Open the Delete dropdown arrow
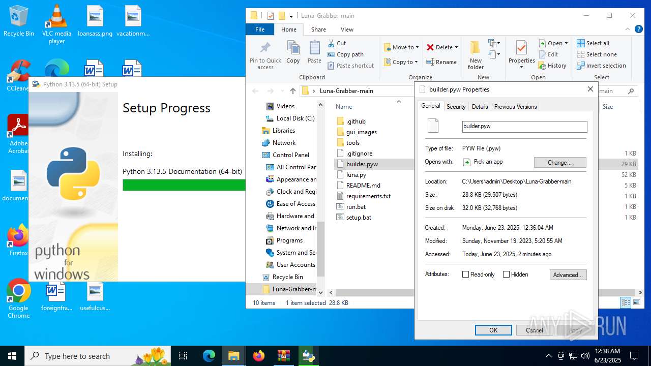The height and width of the screenshot is (366, 651). pyautogui.click(x=456, y=47)
